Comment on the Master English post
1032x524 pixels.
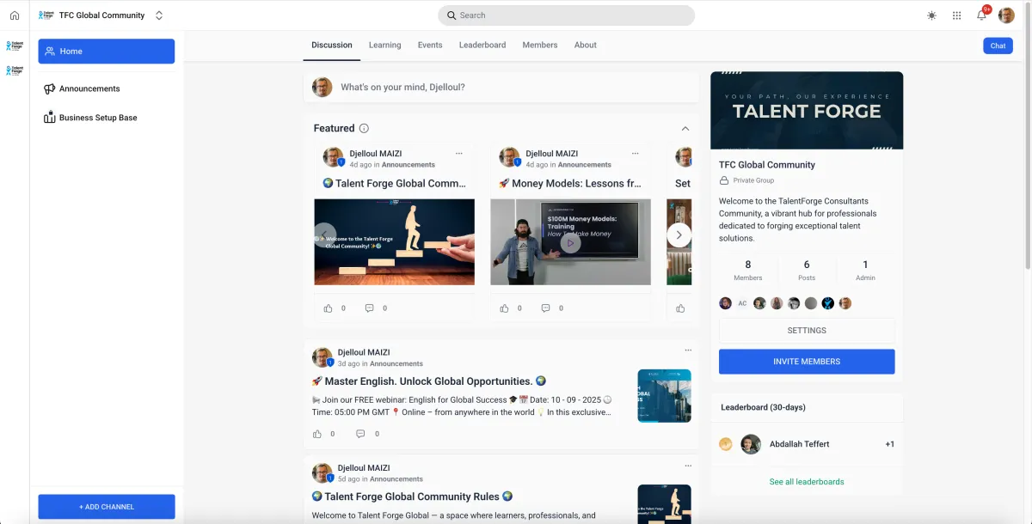[x=360, y=434]
